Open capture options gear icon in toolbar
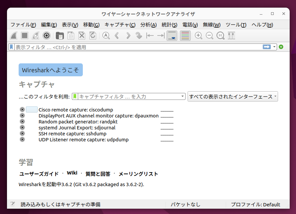 click(47, 36)
